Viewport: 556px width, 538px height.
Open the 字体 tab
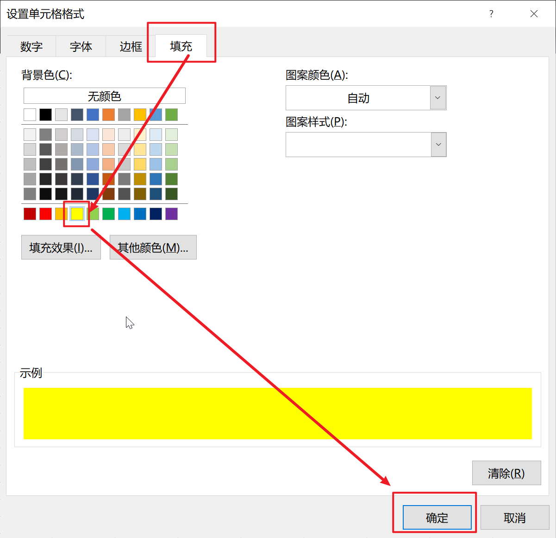pos(81,46)
